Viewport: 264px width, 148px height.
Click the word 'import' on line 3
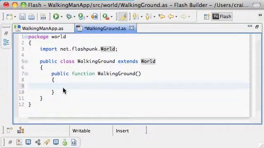click(x=49, y=49)
